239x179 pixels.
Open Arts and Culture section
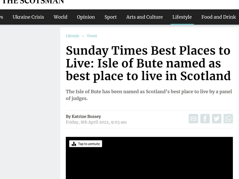pyautogui.click(x=144, y=17)
